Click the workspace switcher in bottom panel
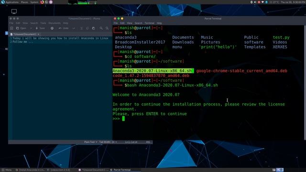This screenshot has width=306, height=172. coord(280,170)
